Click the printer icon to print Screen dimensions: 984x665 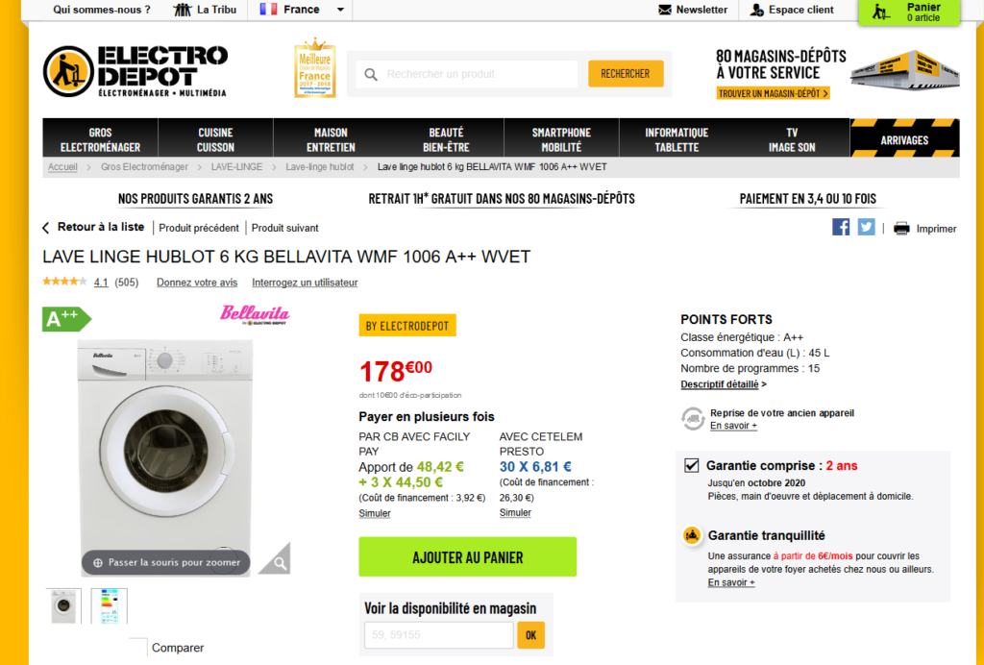[901, 228]
